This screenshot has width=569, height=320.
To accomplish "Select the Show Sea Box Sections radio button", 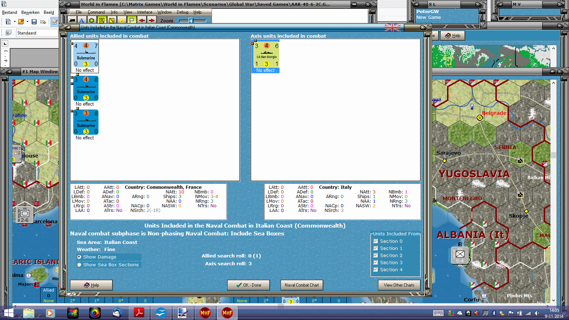I will 79,265.
